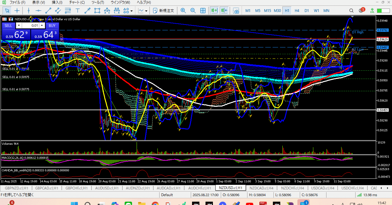Switch to M30 timeframe

277,10
